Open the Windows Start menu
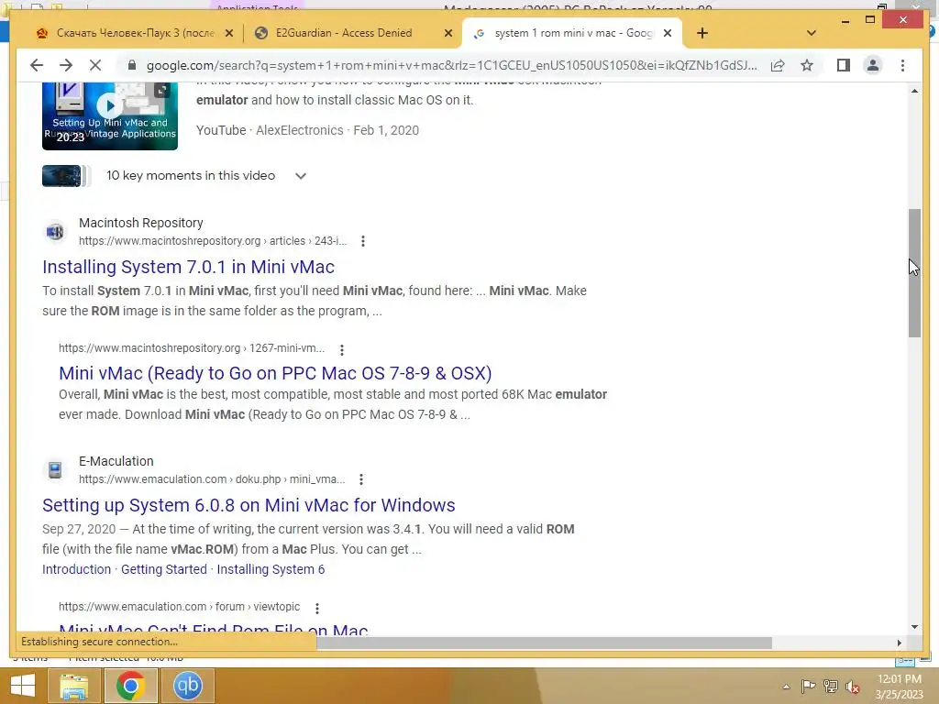The width and height of the screenshot is (939, 704). pos(23,686)
